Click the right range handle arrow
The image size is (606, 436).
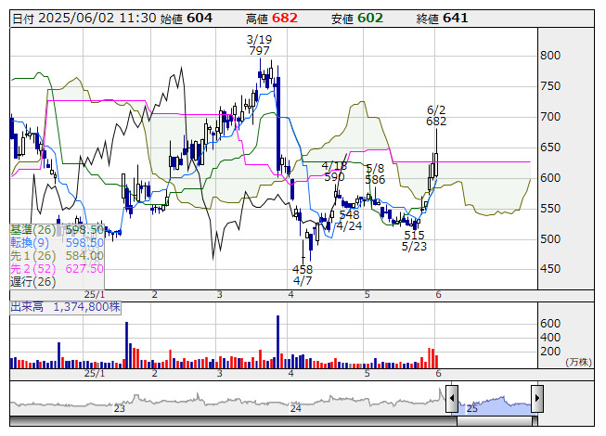coord(537,398)
